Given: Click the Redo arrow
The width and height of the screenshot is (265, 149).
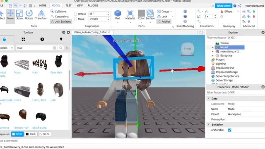Looking at the screenshot, I should (x=20, y=6).
